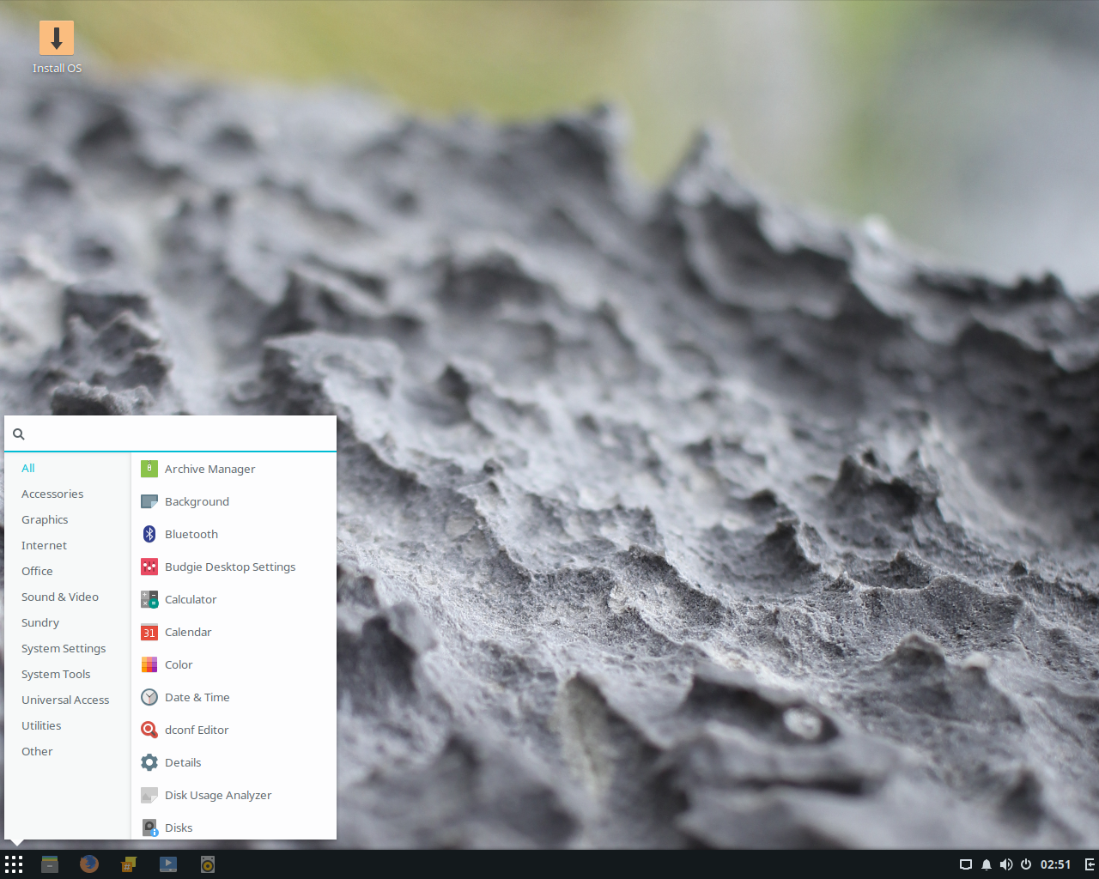This screenshot has width=1099, height=879.
Task: Open Bluetooth from the app list
Action: point(234,534)
